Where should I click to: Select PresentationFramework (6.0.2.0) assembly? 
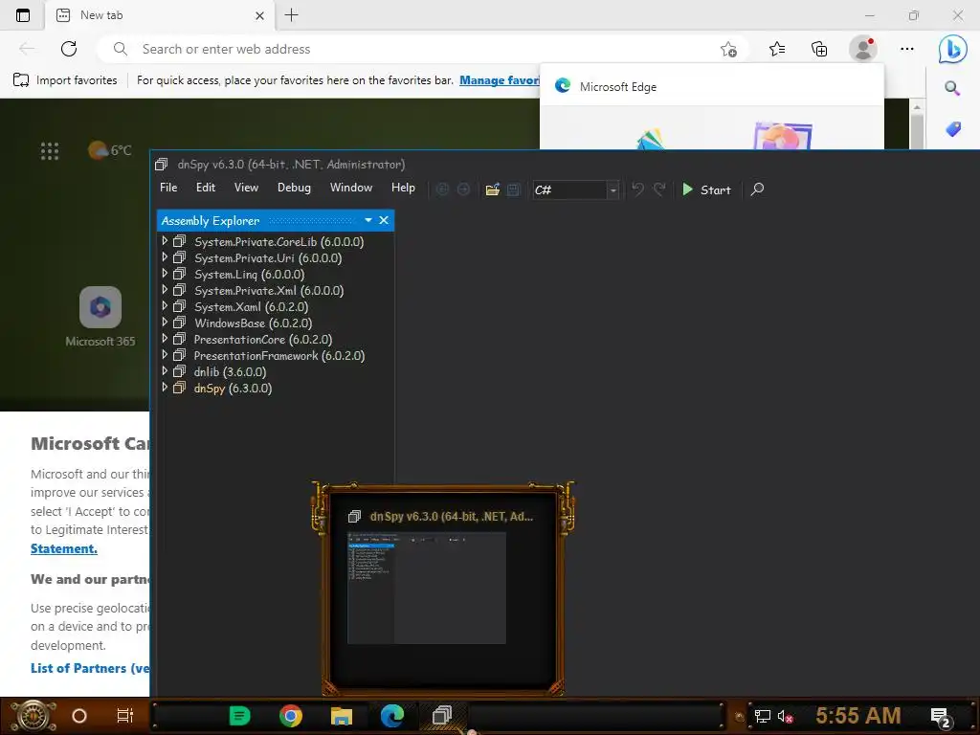tap(279, 356)
